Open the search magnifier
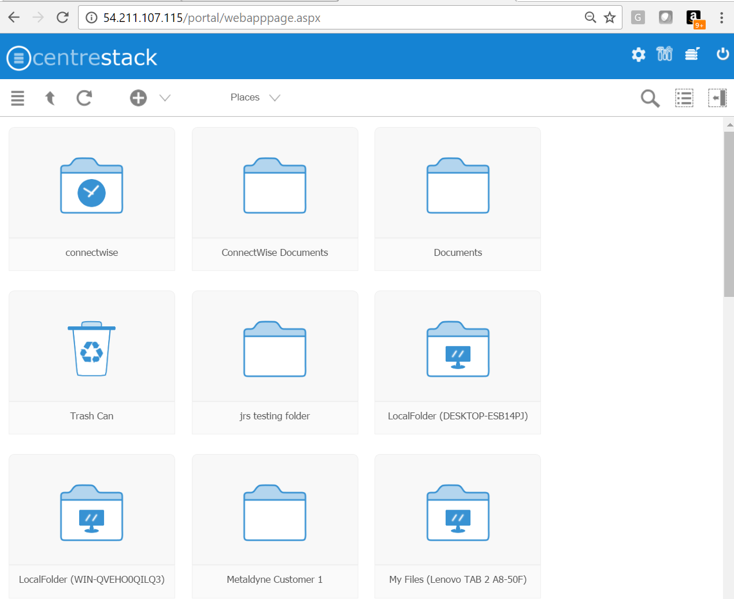This screenshot has height=599, width=734. coord(650,98)
